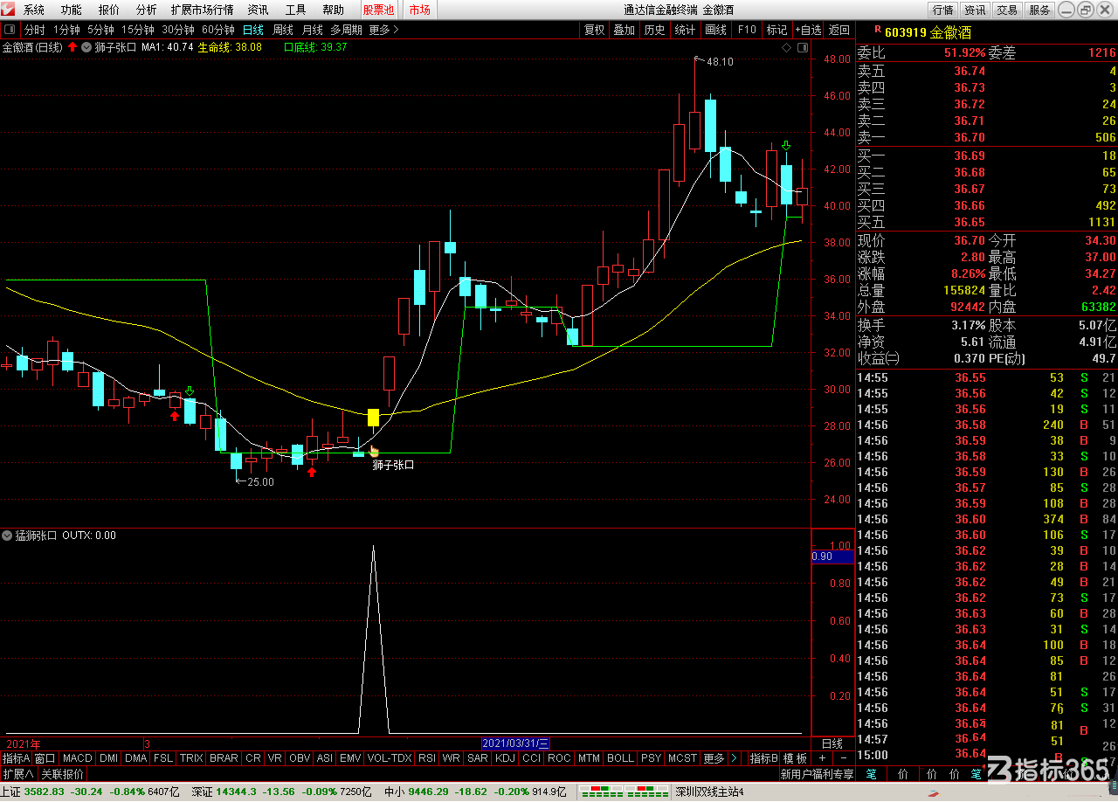Viewport: 1118px width, 802px height.
Task: Zoom in chart with the + button
Action: click(x=822, y=758)
